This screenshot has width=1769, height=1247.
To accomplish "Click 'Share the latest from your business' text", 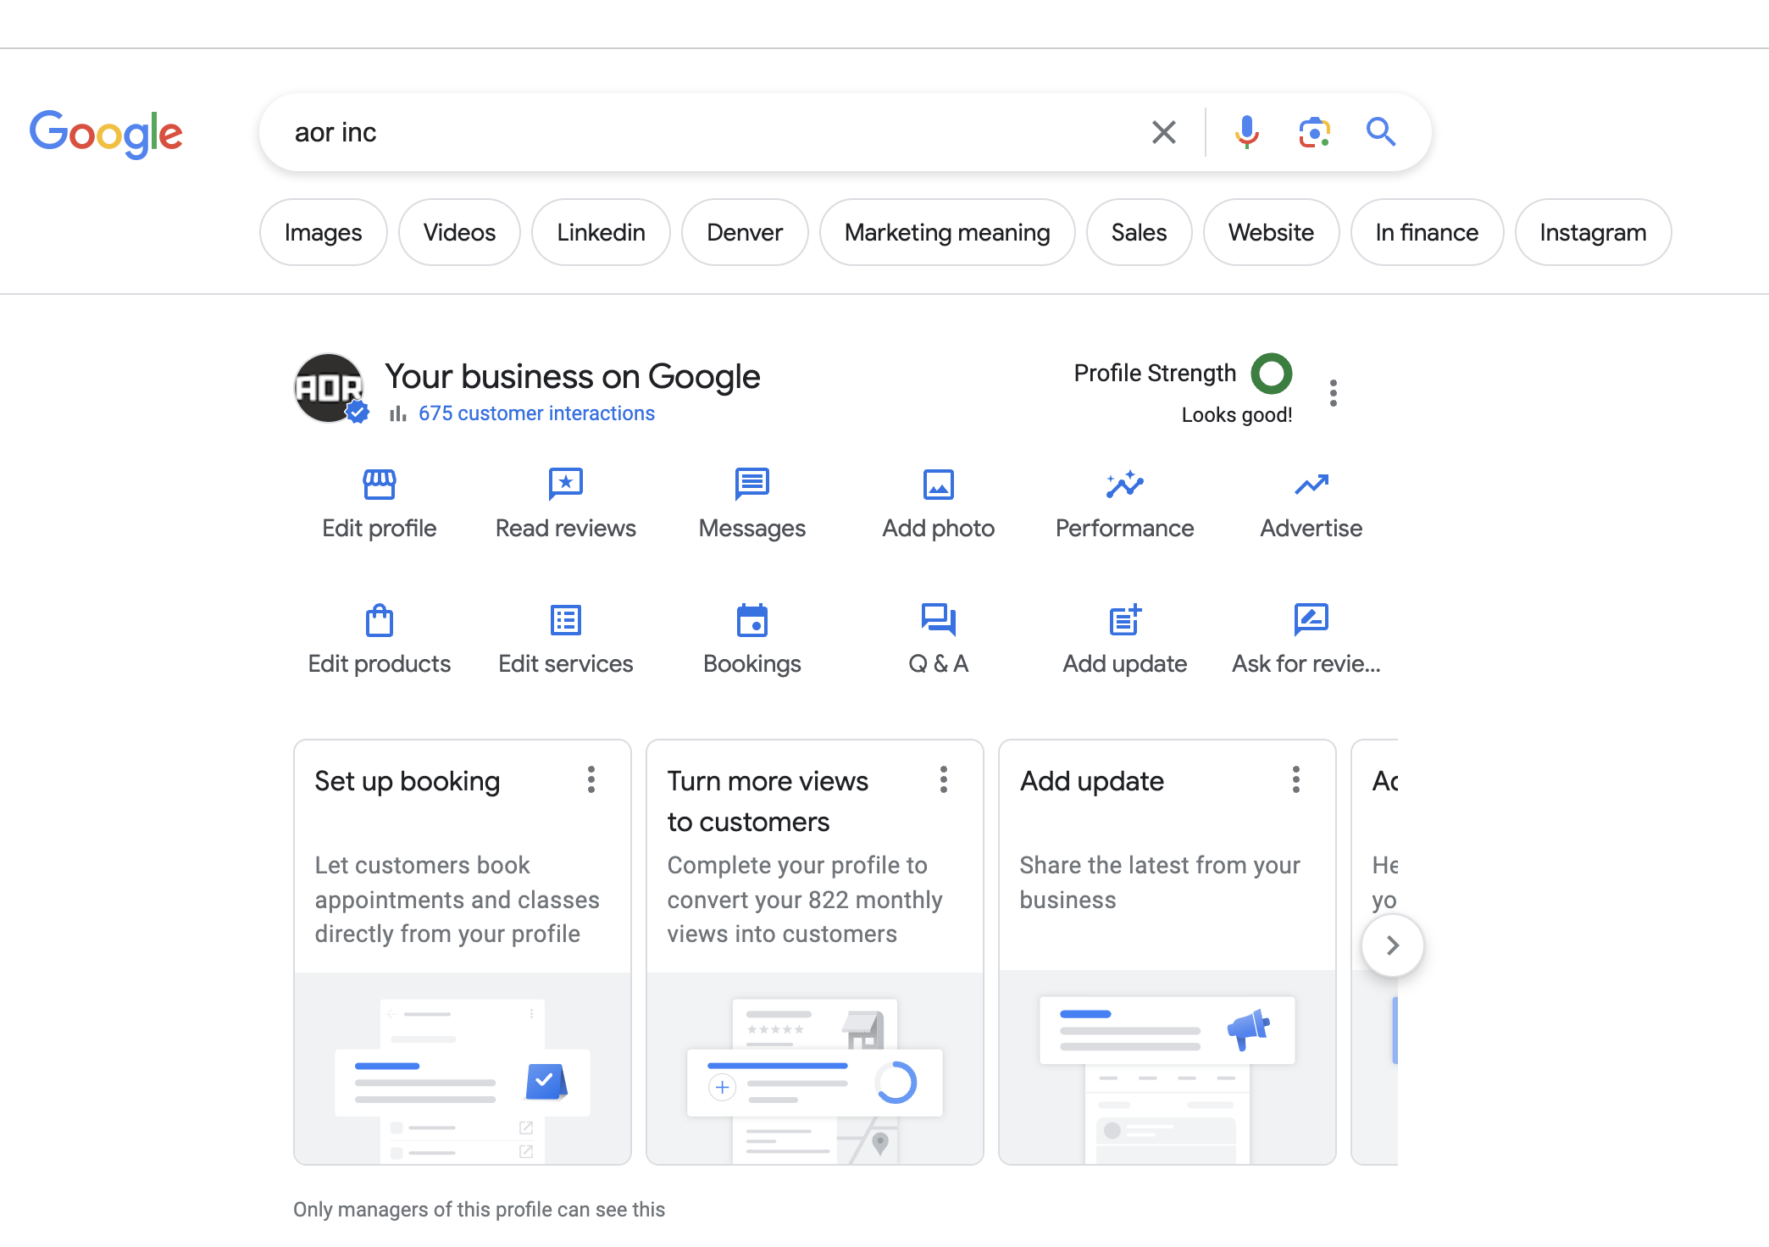I will 1160,883.
